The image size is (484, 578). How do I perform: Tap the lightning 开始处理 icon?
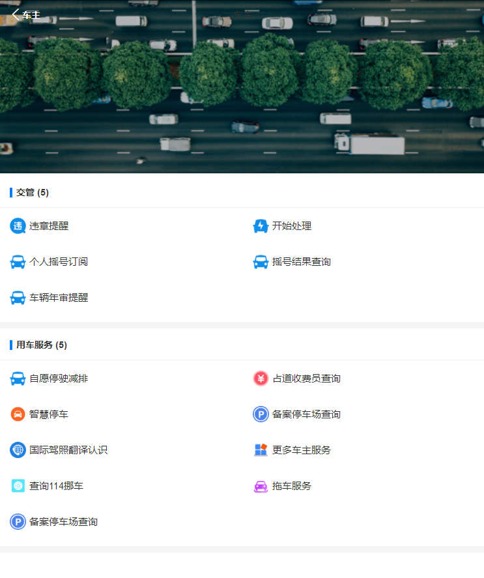coord(261,226)
